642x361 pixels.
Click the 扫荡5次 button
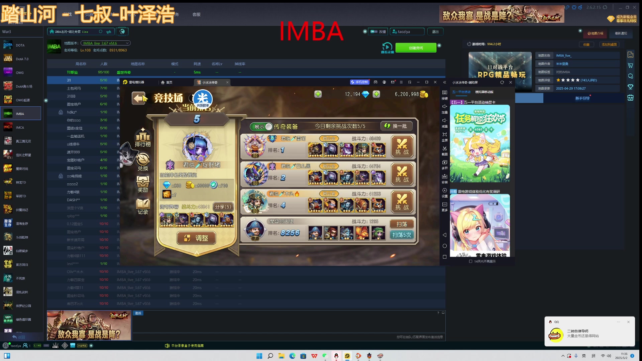[402, 235]
